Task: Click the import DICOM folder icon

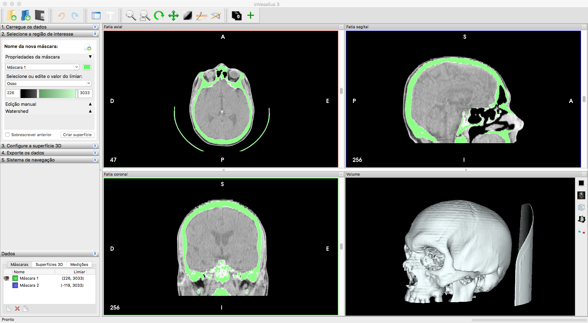Action: coord(12,16)
